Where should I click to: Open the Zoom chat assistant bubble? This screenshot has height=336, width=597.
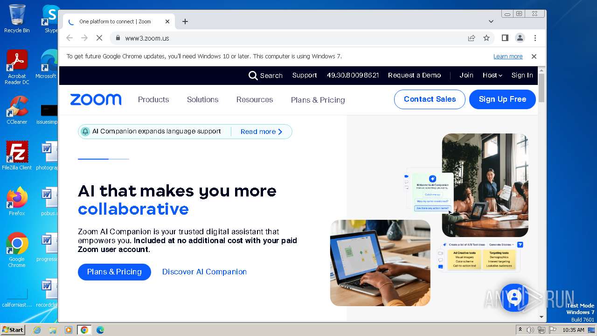[514, 297]
